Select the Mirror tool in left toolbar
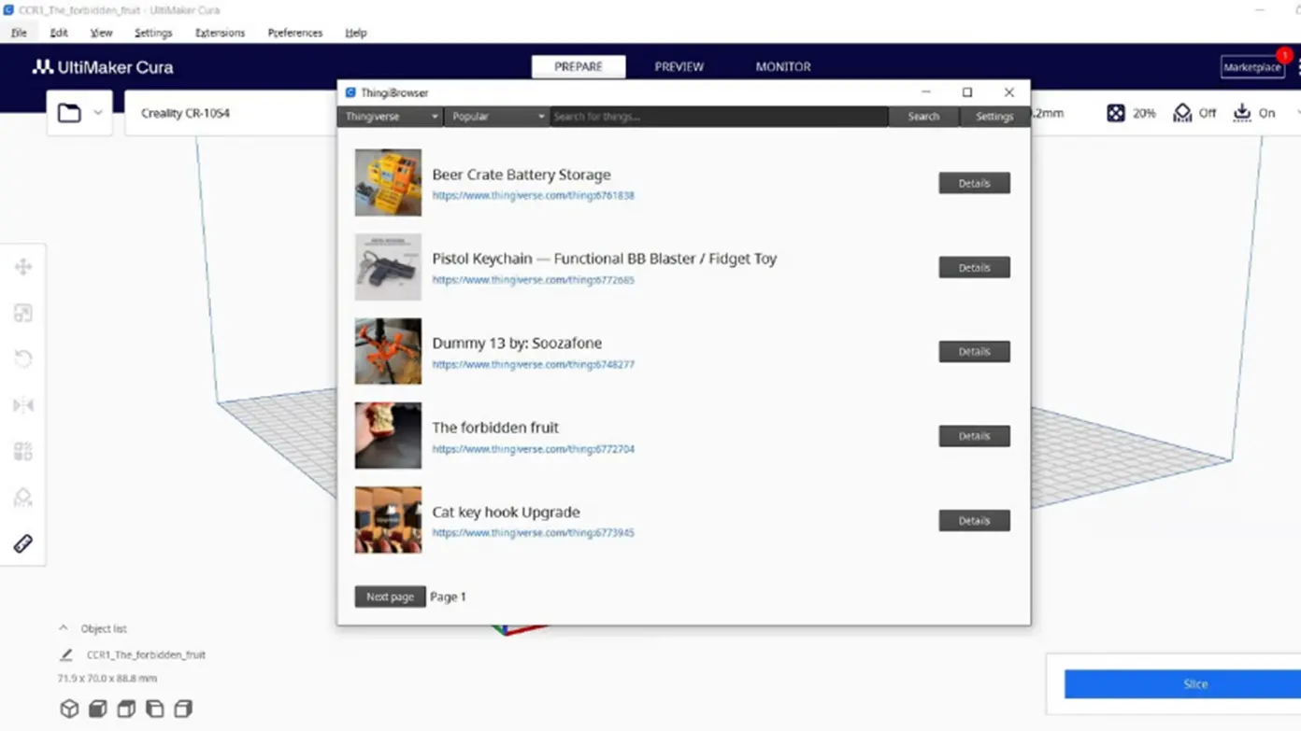1301x731 pixels. [23, 405]
